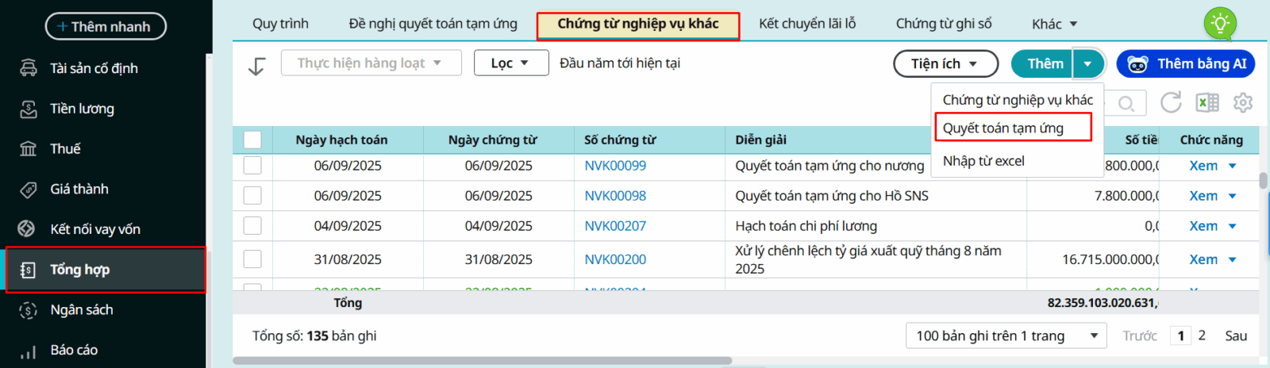
Task: Open voucher link NVK00200
Action: click(615, 259)
